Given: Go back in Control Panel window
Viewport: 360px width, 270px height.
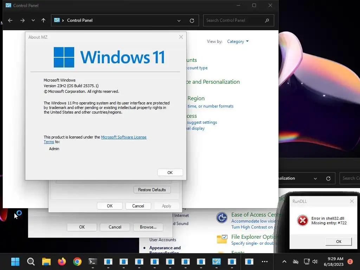Looking at the screenshot, I should pos(10,20).
